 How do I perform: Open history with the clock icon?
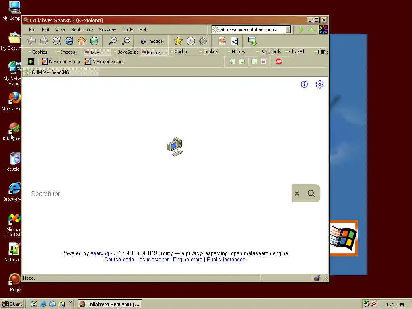pyautogui.click(x=191, y=41)
